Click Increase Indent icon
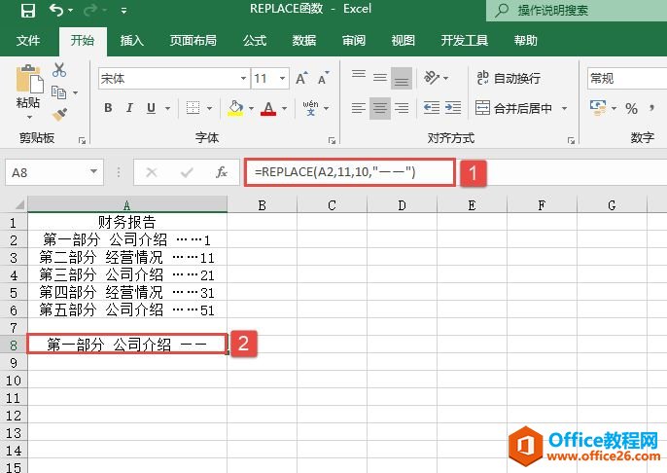 [x=453, y=108]
